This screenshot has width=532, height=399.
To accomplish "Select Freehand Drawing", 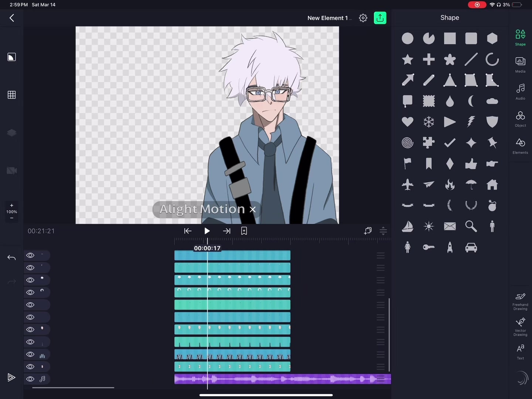I will click(x=520, y=301).
